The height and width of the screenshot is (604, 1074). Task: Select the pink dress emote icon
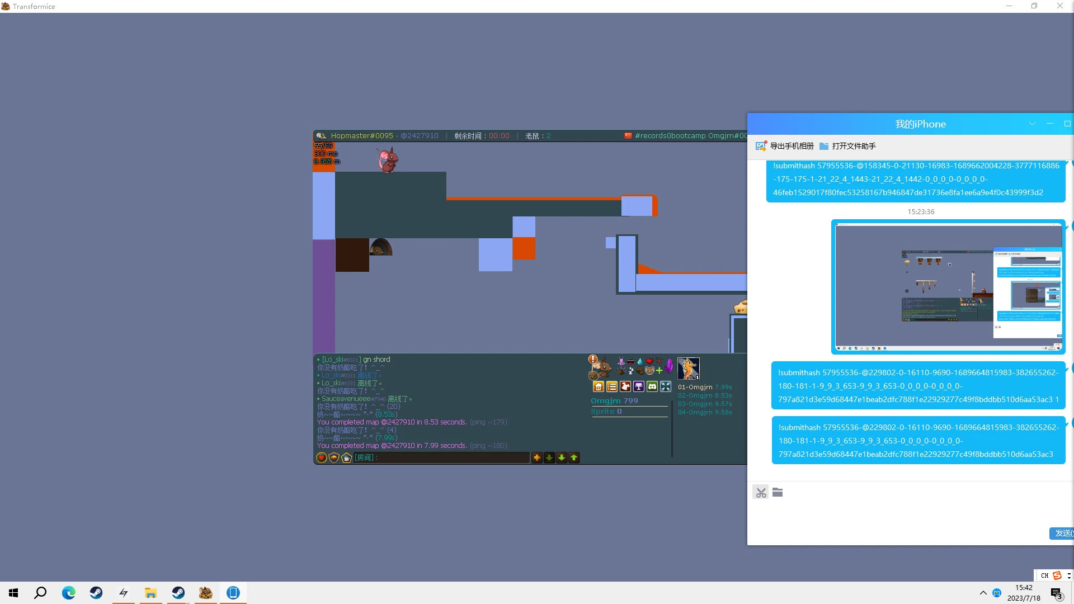pyautogui.click(x=621, y=361)
